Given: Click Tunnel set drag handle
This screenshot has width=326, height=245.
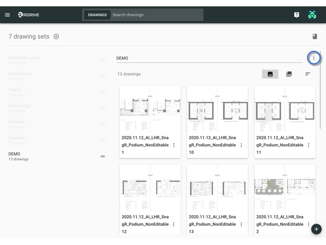Looking at the screenshot, I should click(x=103, y=92).
